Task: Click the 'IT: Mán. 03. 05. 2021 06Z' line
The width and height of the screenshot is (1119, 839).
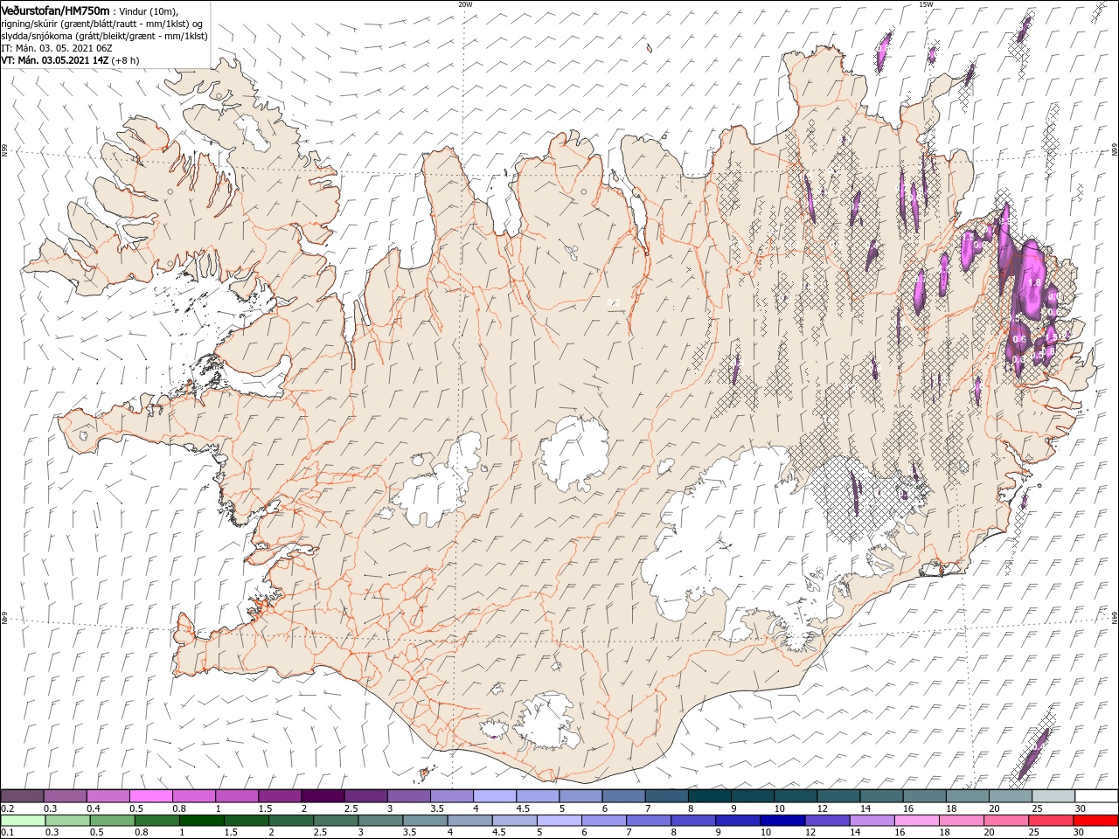Action: pos(56,48)
